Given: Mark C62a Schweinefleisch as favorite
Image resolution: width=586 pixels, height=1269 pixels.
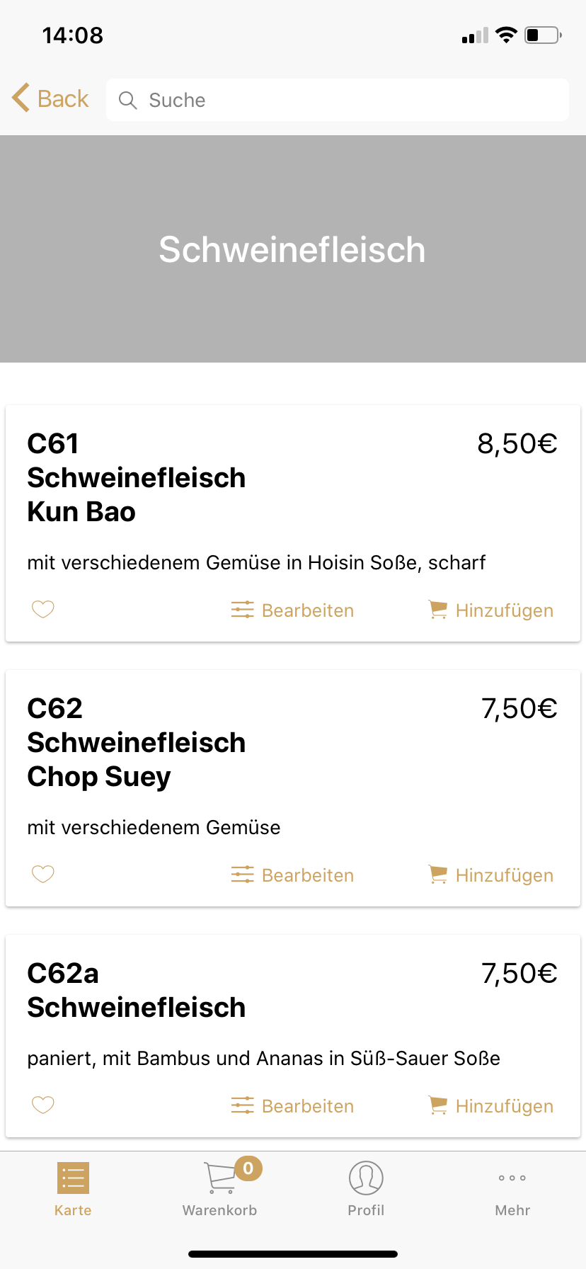Looking at the screenshot, I should click(43, 1105).
